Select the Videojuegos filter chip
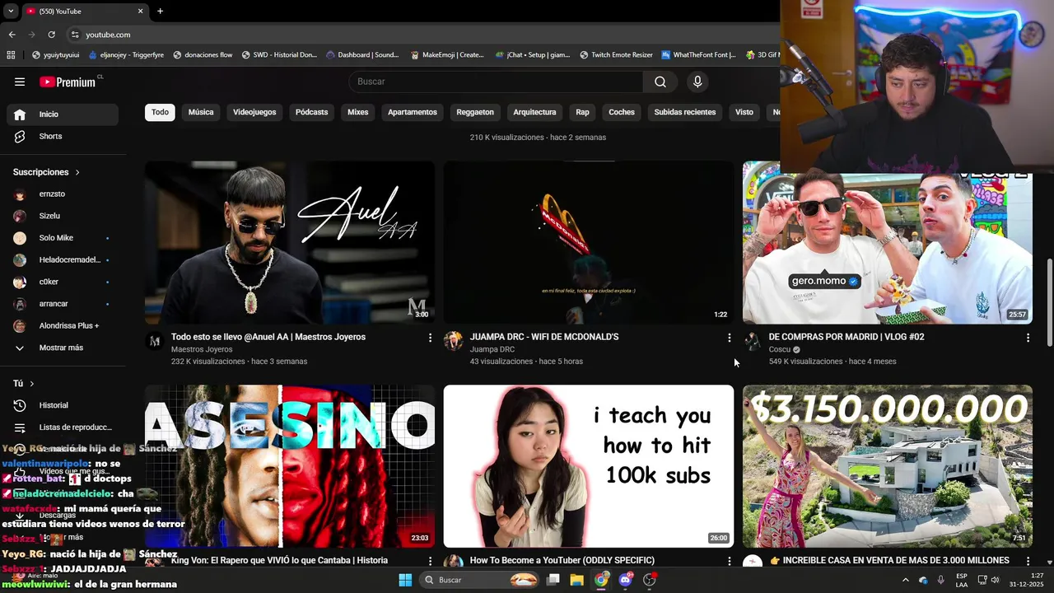 [254, 112]
